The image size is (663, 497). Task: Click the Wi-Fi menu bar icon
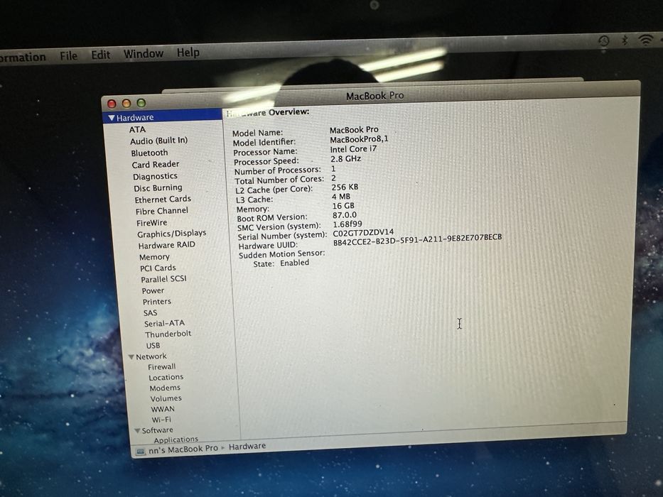tap(646, 40)
